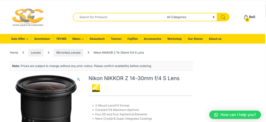
Task: Go to the Tamron category
Action: pos(116,39)
